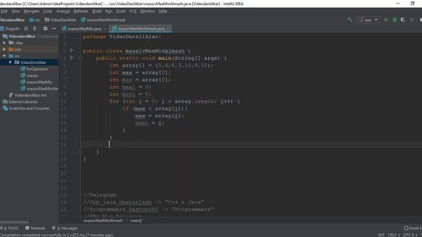422x237 pixels.
Task: Click run gutter arrow beside main method
Action: [72, 57]
